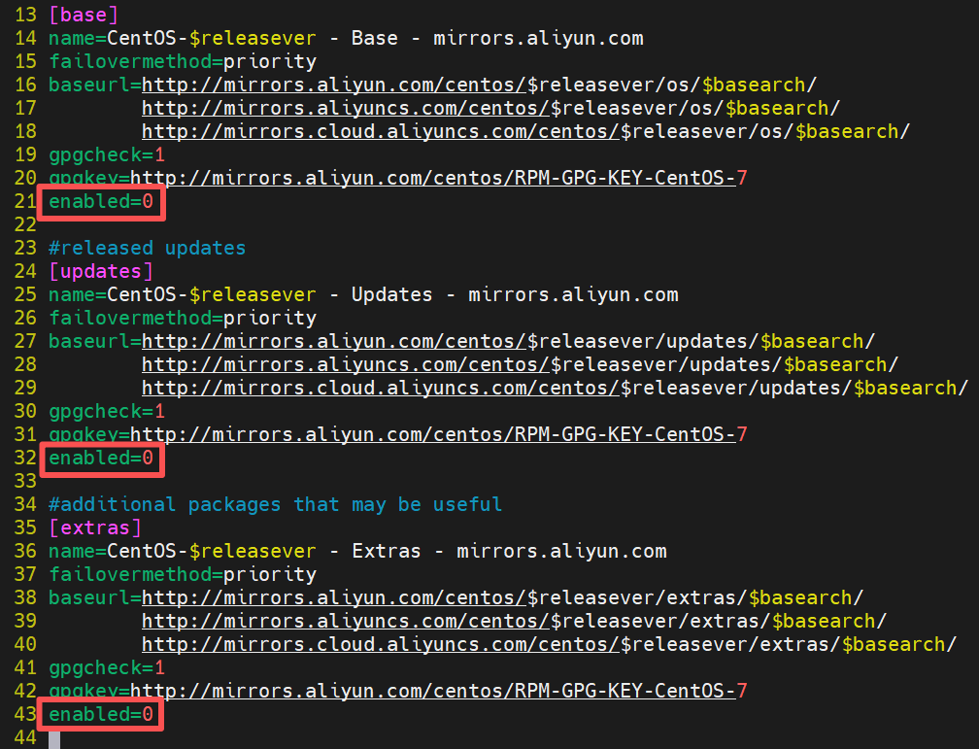This screenshot has width=979, height=749.
Task: Click line number 33
Action: [25, 481]
